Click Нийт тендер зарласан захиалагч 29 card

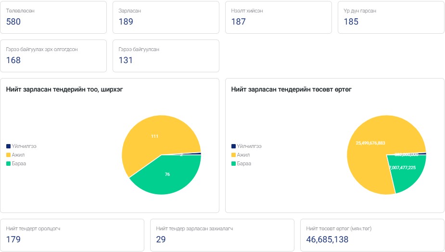click(x=222, y=235)
